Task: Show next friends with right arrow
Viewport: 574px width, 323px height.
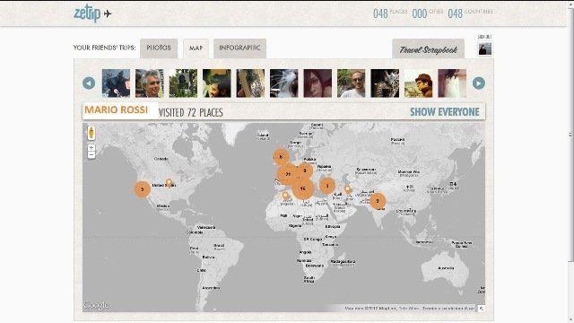Action: pyautogui.click(x=478, y=83)
